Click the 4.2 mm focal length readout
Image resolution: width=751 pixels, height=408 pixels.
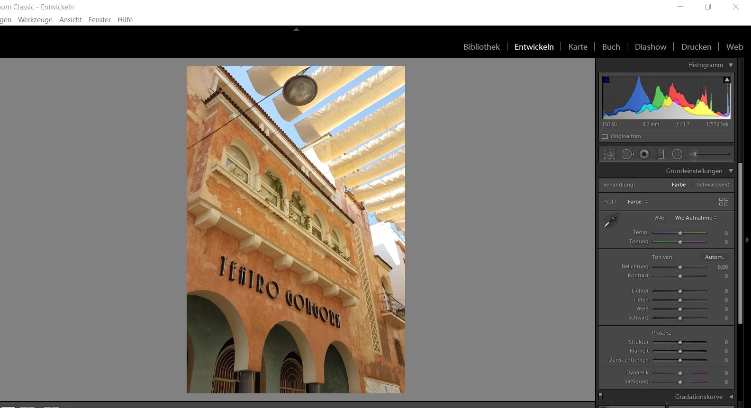pos(651,124)
